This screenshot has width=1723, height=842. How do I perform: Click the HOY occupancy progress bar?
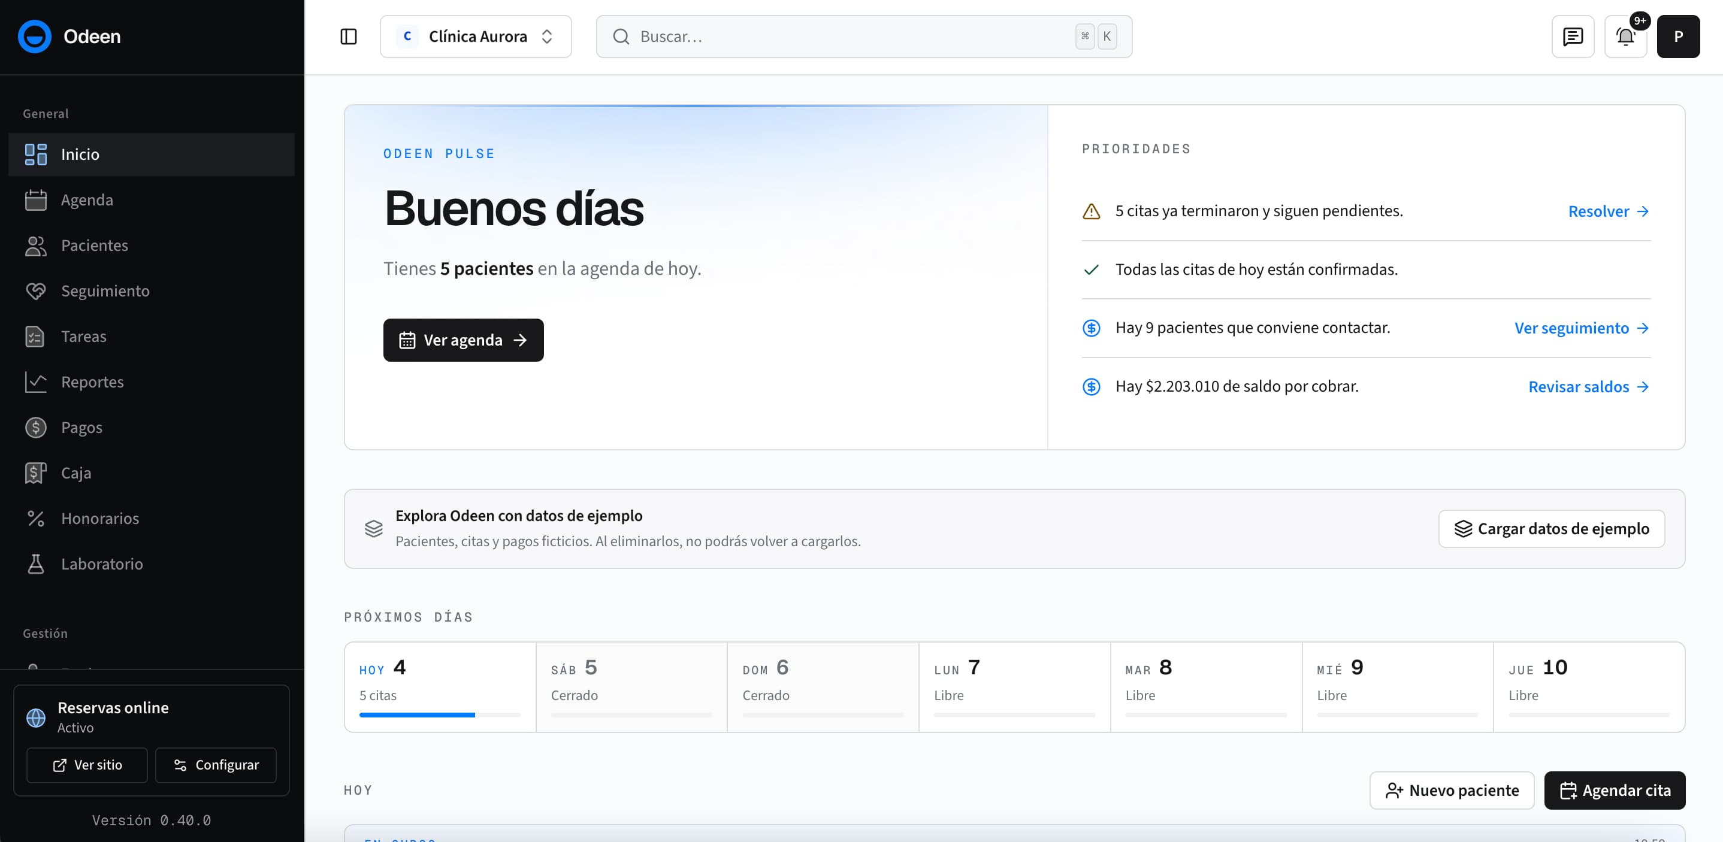440,715
